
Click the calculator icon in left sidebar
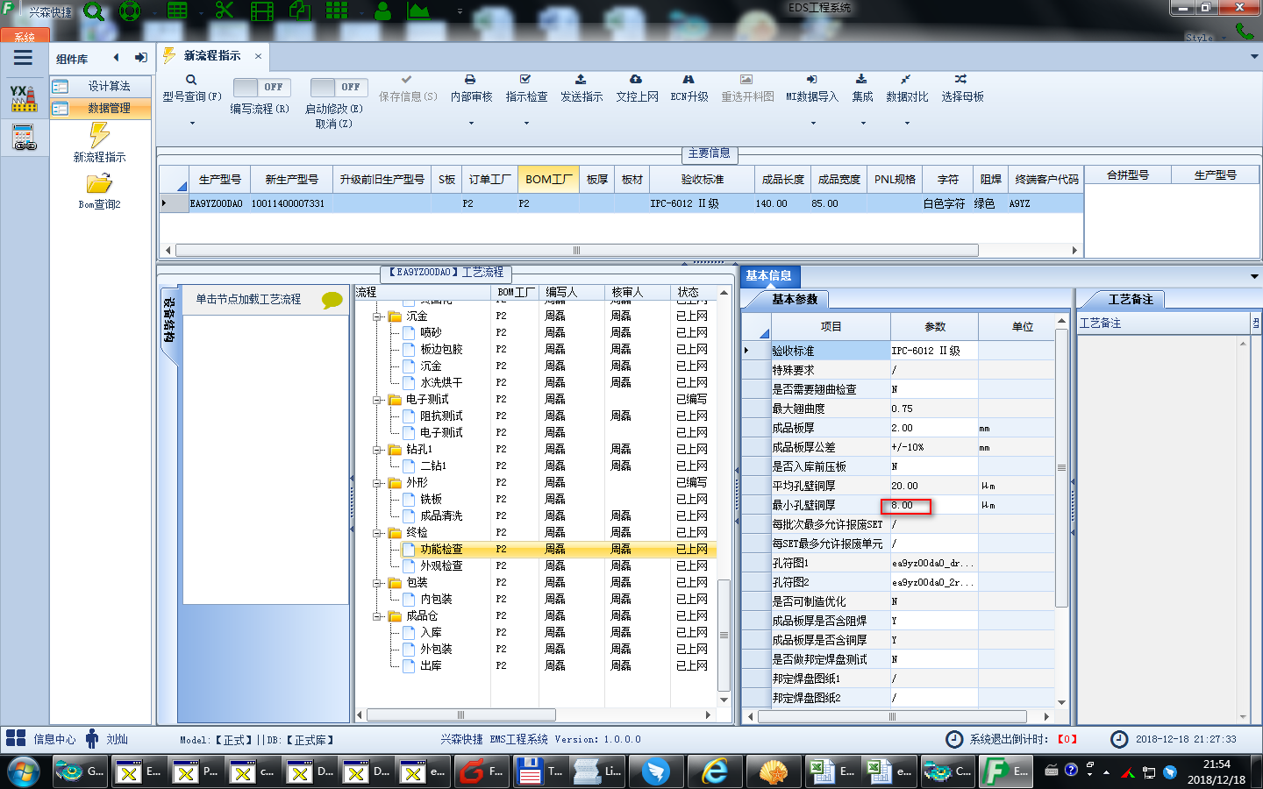pyautogui.click(x=24, y=138)
